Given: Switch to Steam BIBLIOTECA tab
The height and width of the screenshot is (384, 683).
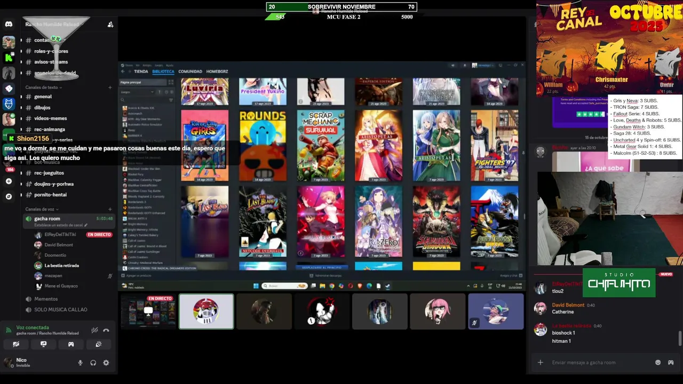Looking at the screenshot, I should tap(163, 71).
